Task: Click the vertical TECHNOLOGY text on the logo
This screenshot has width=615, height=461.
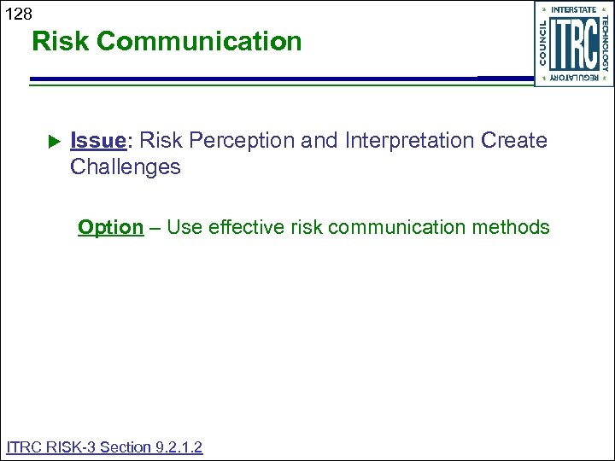Action: pyautogui.click(x=605, y=44)
